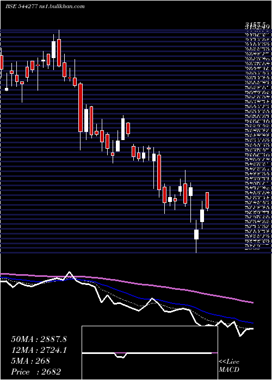The image size is (272, 380).
Task: Click the lowest white candlestick near bottom
Action: point(196,235)
